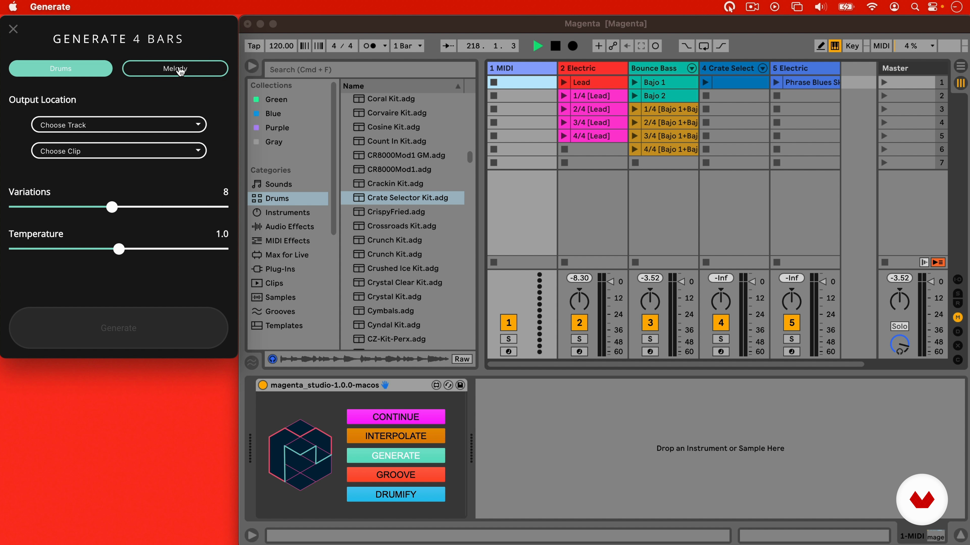Screen dimensions: 970x545
Task: Enable Key Map Mode
Action: [x=852, y=46]
